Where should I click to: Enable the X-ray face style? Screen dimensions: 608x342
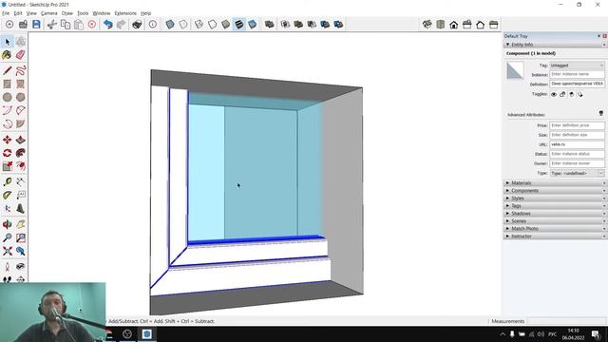pyautogui.click(x=170, y=25)
